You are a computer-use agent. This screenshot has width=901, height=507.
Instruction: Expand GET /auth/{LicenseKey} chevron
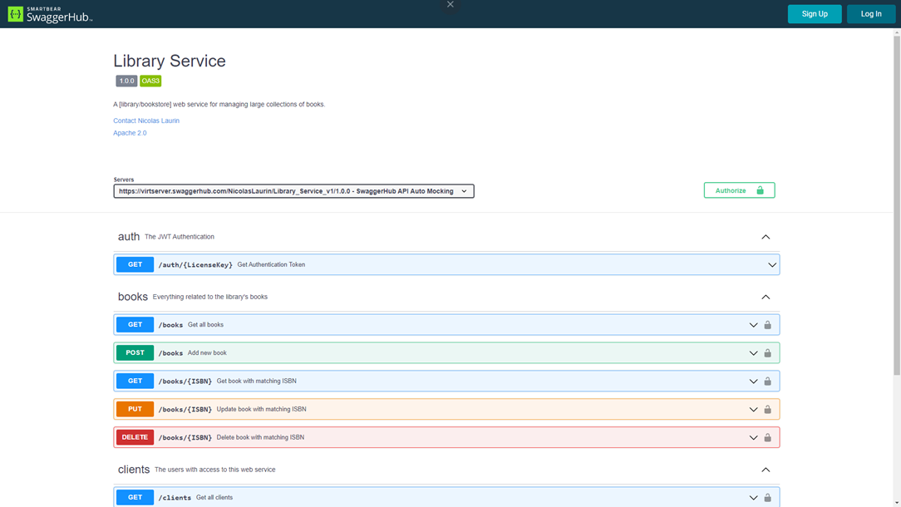tap(771, 265)
